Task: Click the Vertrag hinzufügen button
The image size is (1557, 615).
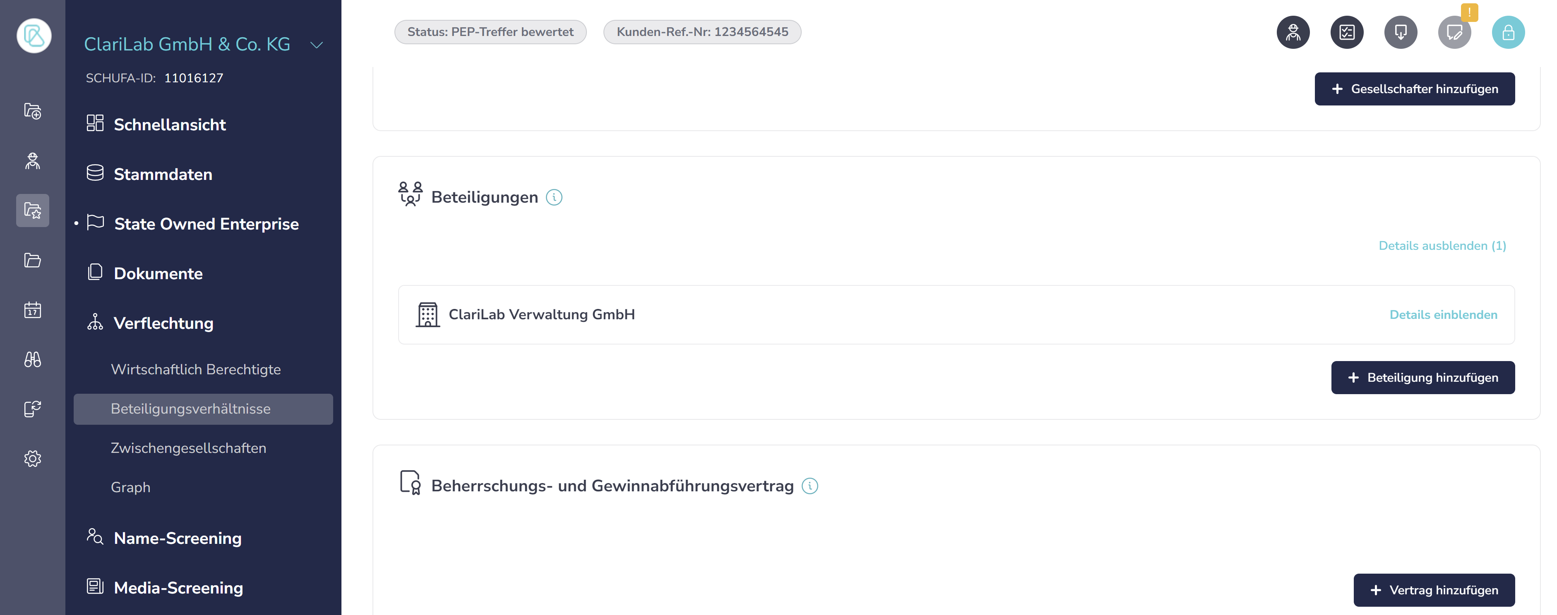Action: (1434, 590)
